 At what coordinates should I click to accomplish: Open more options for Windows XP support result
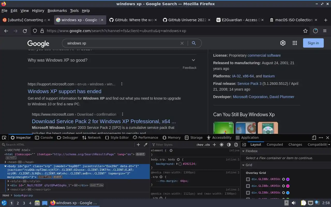pyautogui.click(x=122, y=84)
